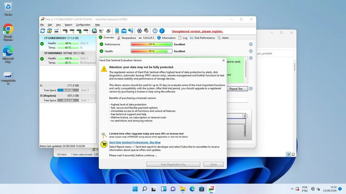The image size is (346, 194).
Task: Click the disk icon with green checkmark
Action: coord(79,31)
